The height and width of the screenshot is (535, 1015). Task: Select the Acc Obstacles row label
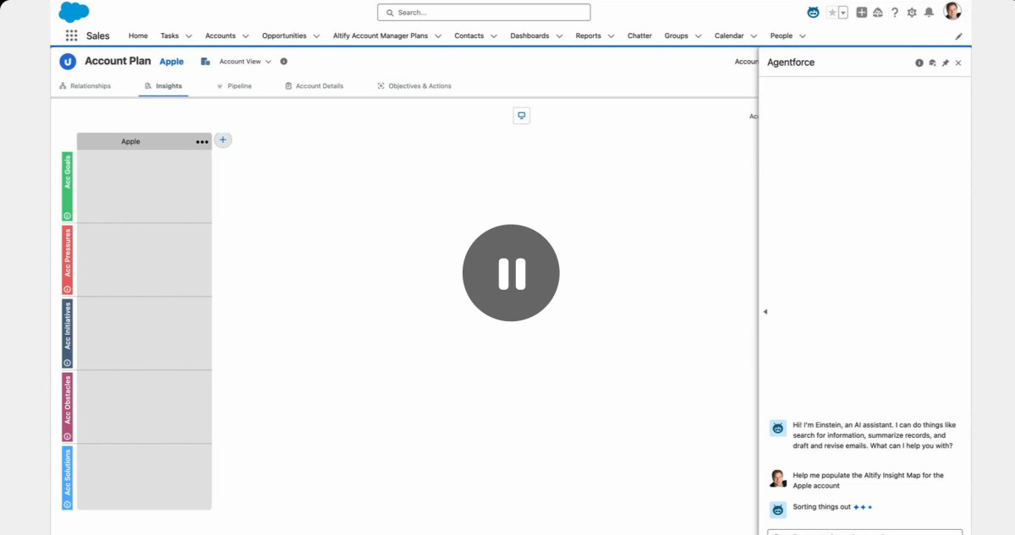point(68,400)
